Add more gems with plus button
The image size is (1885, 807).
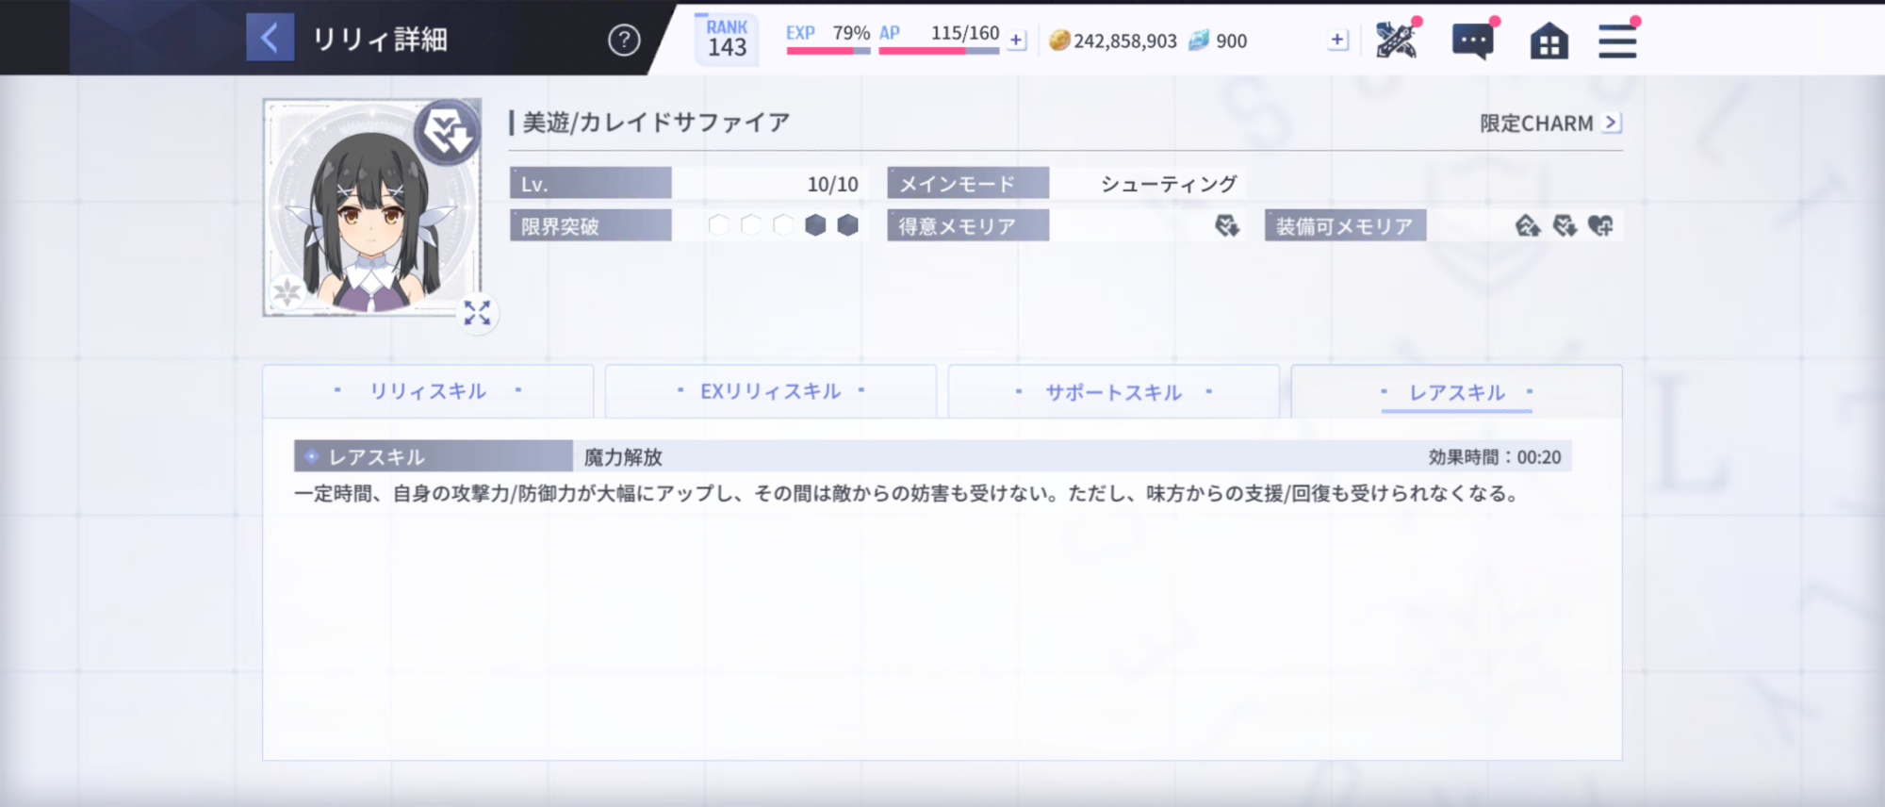[1336, 40]
